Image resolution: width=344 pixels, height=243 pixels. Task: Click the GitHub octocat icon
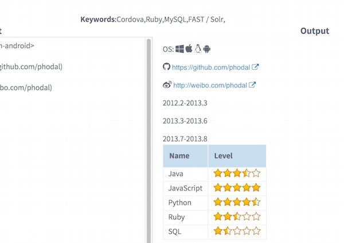click(167, 67)
